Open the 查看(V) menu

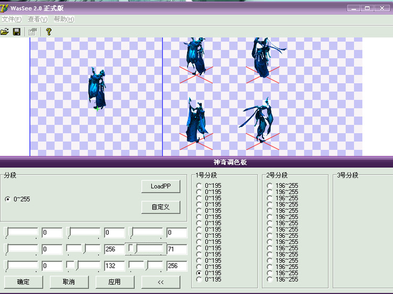tap(38, 19)
